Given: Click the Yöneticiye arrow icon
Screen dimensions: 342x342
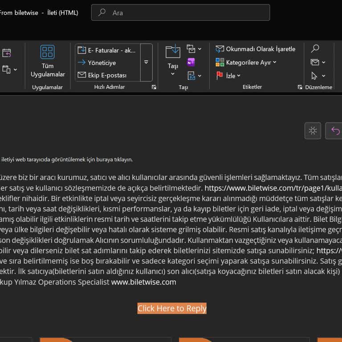Looking at the screenshot, I should tap(81, 63).
